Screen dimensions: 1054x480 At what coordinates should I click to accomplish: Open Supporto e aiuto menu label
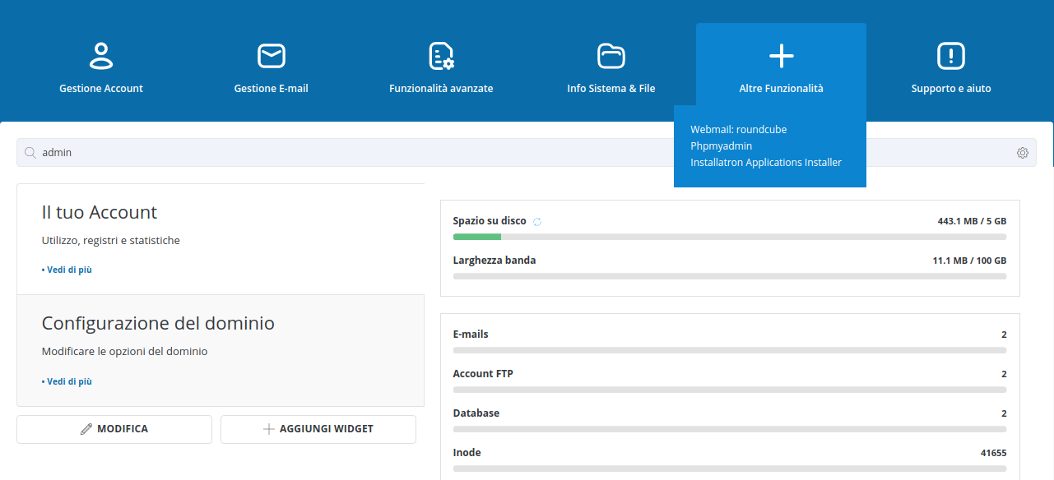tap(951, 88)
